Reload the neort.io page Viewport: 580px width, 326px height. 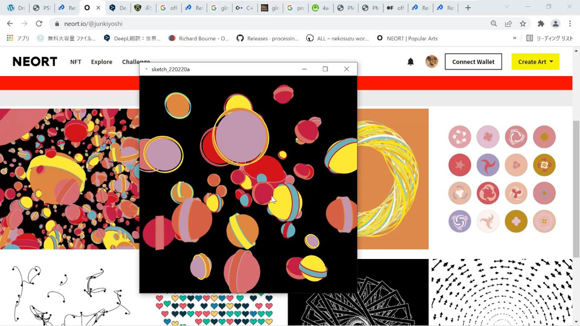(39, 24)
